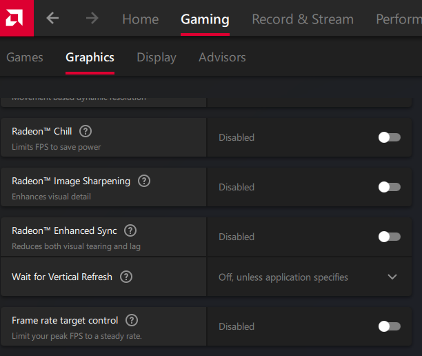The height and width of the screenshot is (356, 422).
Task: Open help for Radeon Image Sharpening
Action: (x=144, y=181)
